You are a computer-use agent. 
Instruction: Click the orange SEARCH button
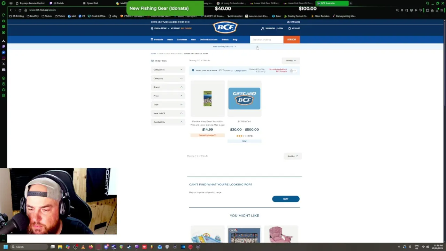[x=292, y=39]
